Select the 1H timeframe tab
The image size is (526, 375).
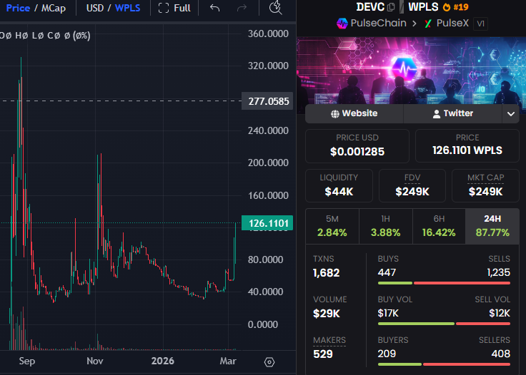[x=385, y=226]
